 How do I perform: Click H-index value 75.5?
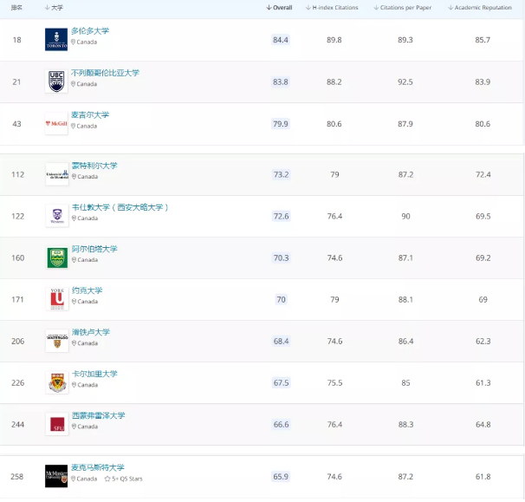pyautogui.click(x=334, y=382)
